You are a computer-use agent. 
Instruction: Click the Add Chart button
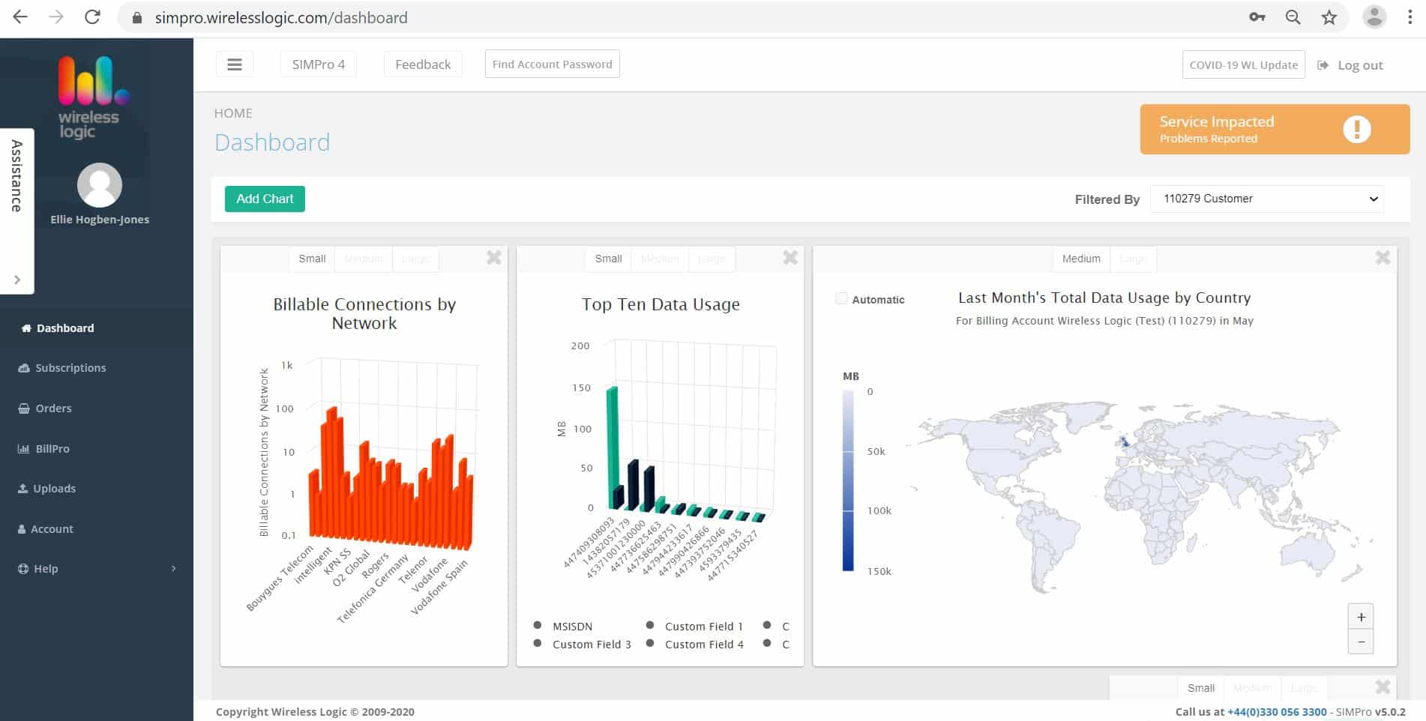pos(265,199)
